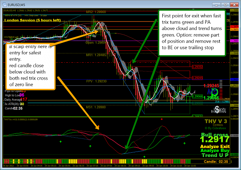Click the 1.28875 price scale value
This screenshot has height=170, width=241.
coord(235,116)
